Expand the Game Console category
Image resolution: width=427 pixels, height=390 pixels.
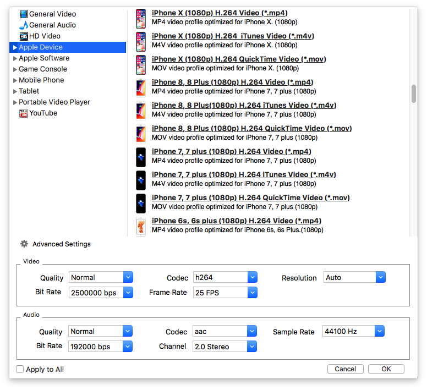15,69
